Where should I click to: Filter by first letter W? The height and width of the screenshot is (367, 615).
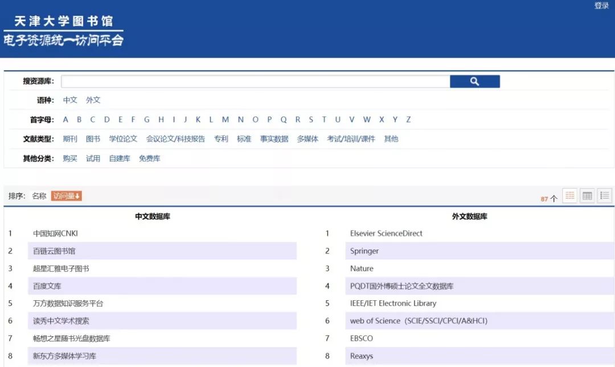pyautogui.click(x=367, y=119)
